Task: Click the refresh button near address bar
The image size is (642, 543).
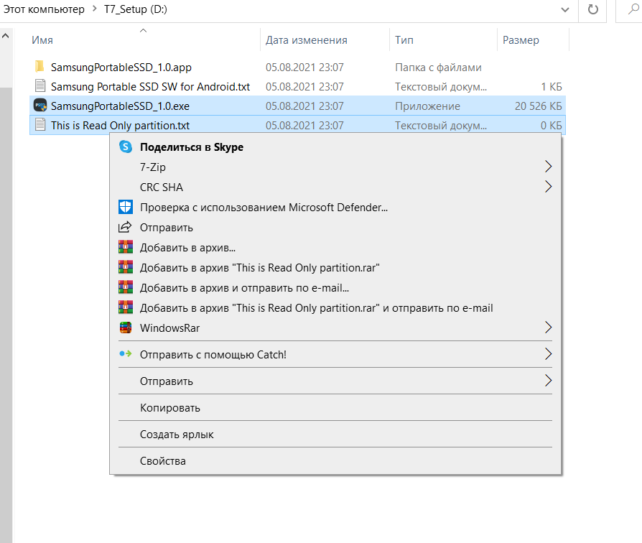Action: 592,9
